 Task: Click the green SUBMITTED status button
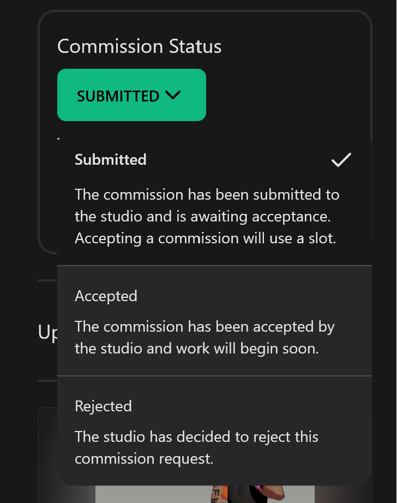131,95
